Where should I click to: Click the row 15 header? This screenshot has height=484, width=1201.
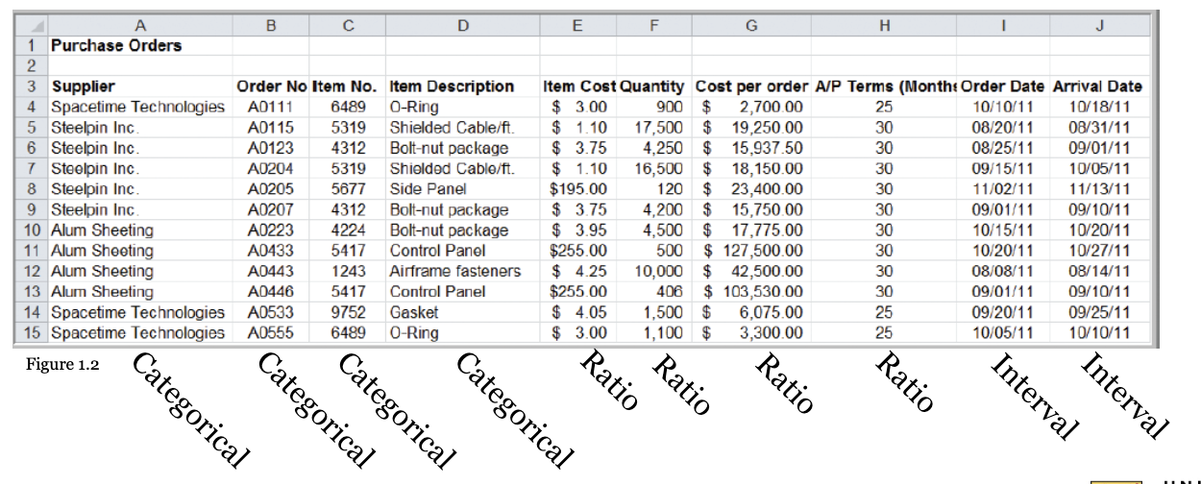32,333
